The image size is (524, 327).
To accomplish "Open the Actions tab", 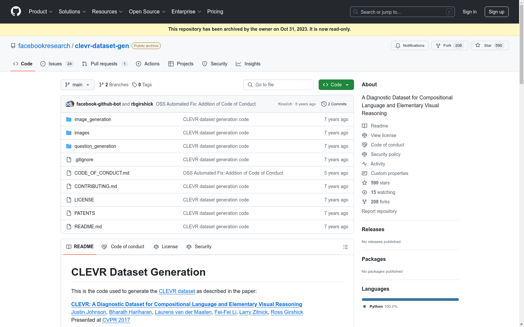I will (148, 64).
